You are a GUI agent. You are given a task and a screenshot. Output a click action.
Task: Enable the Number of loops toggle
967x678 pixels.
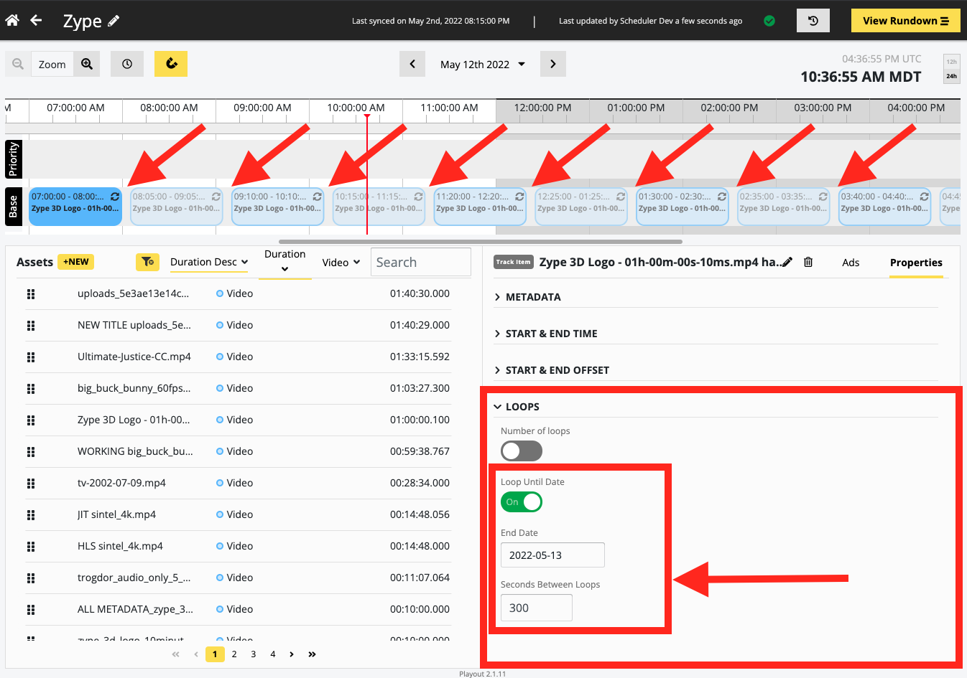[x=522, y=451]
